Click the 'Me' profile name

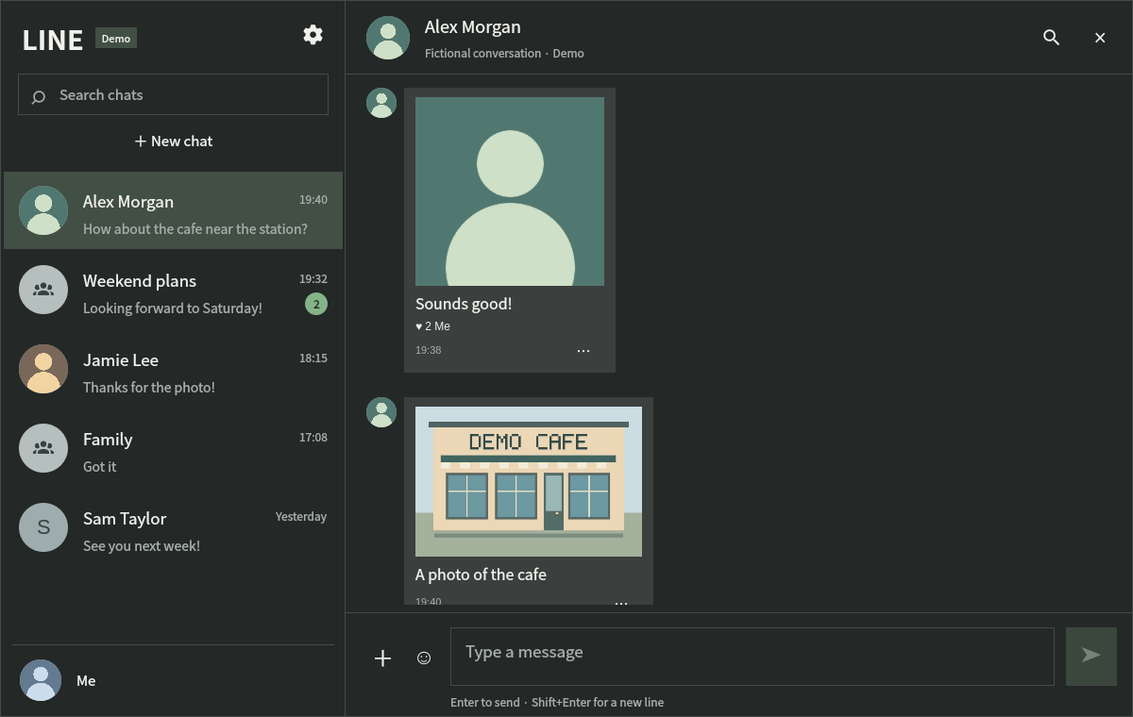pyautogui.click(x=86, y=681)
